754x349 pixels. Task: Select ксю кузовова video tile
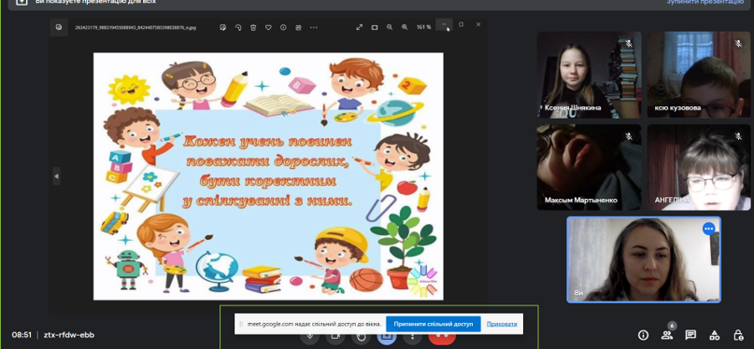(x=699, y=75)
